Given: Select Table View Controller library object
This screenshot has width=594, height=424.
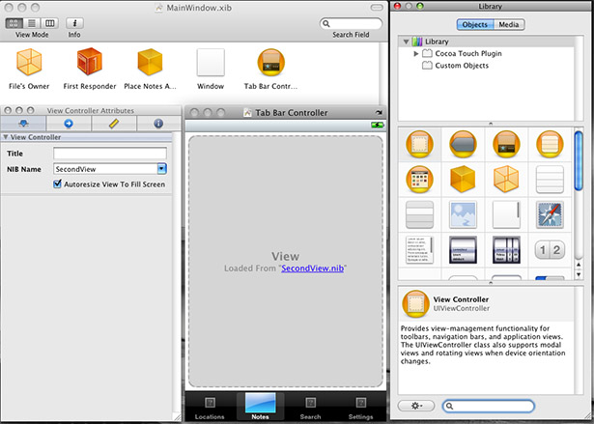Looking at the screenshot, I should (551, 144).
